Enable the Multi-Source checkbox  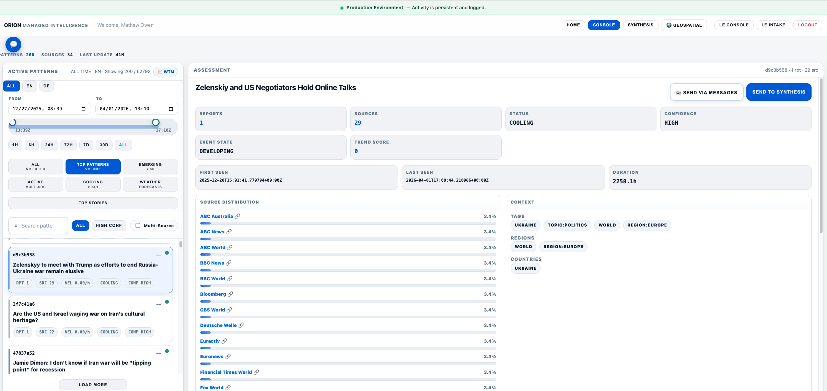(137, 225)
